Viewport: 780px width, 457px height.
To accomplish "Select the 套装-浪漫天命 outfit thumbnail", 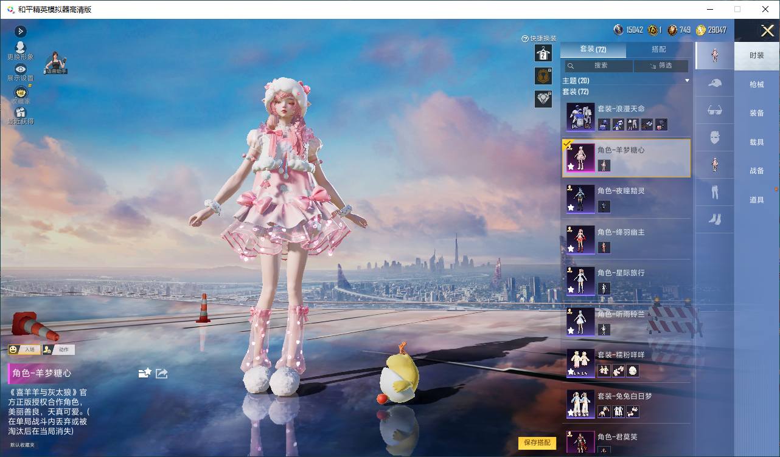I will tap(580, 117).
